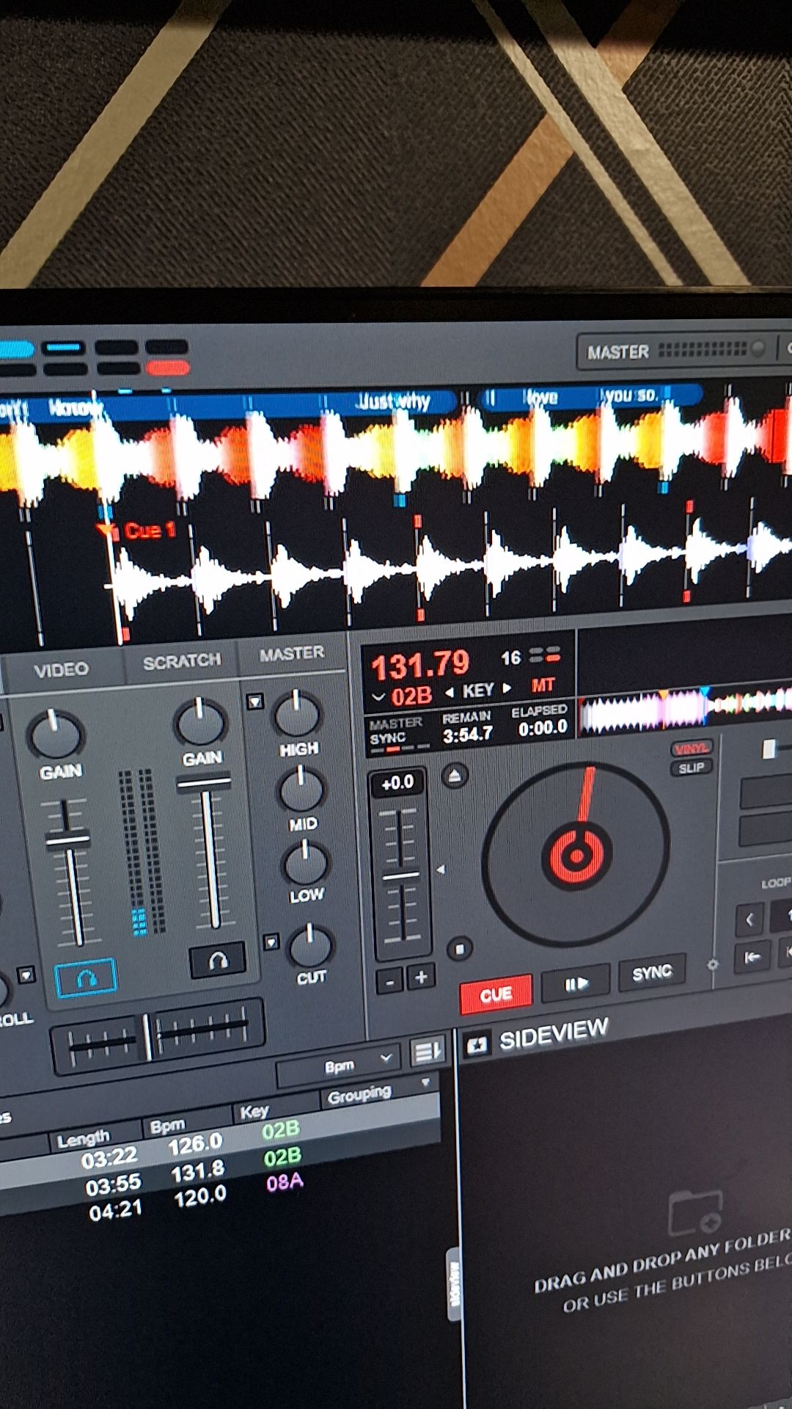Viewport: 792px width, 1409px height.
Task: Click the pitch plus button
Action: [x=421, y=977]
